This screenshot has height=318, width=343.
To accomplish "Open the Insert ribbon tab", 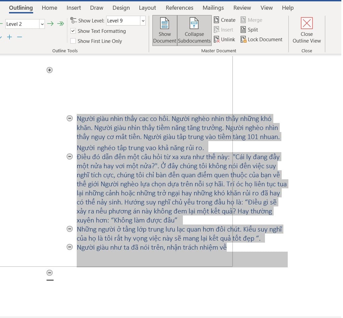I will (x=74, y=8).
